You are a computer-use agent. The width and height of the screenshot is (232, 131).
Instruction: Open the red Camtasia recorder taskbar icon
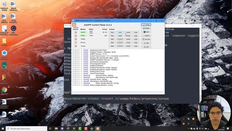coord(86,128)
